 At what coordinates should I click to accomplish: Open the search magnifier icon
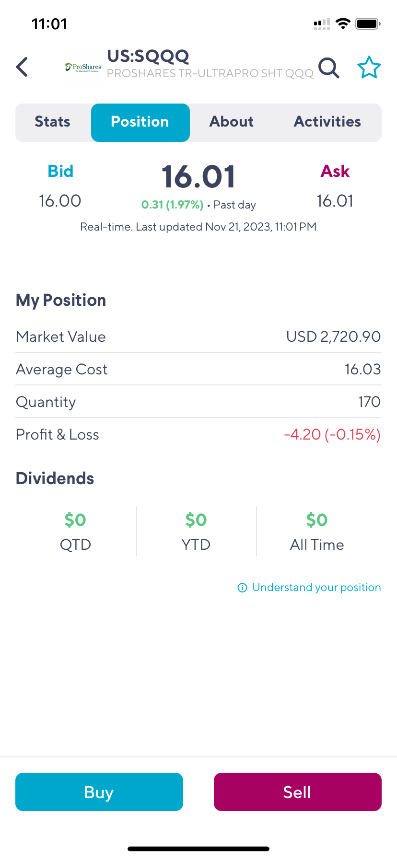[329, 68]
